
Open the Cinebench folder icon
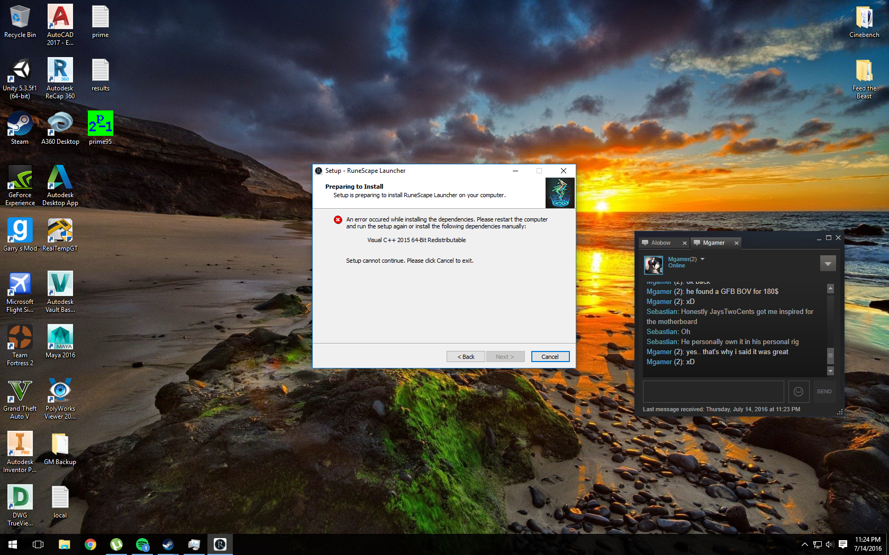coord(864,22)
